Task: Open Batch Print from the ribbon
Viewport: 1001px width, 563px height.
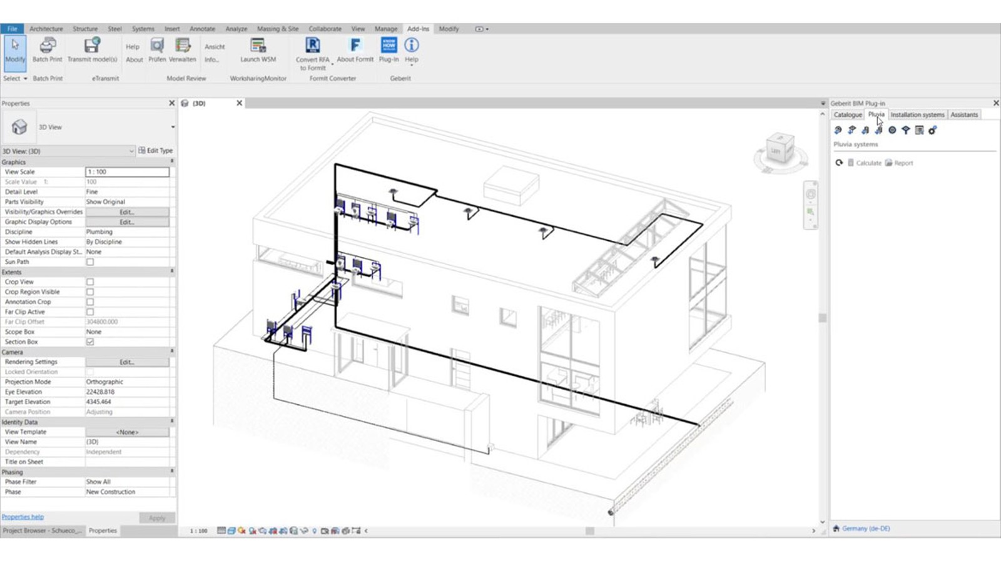Action: point(47,50)
